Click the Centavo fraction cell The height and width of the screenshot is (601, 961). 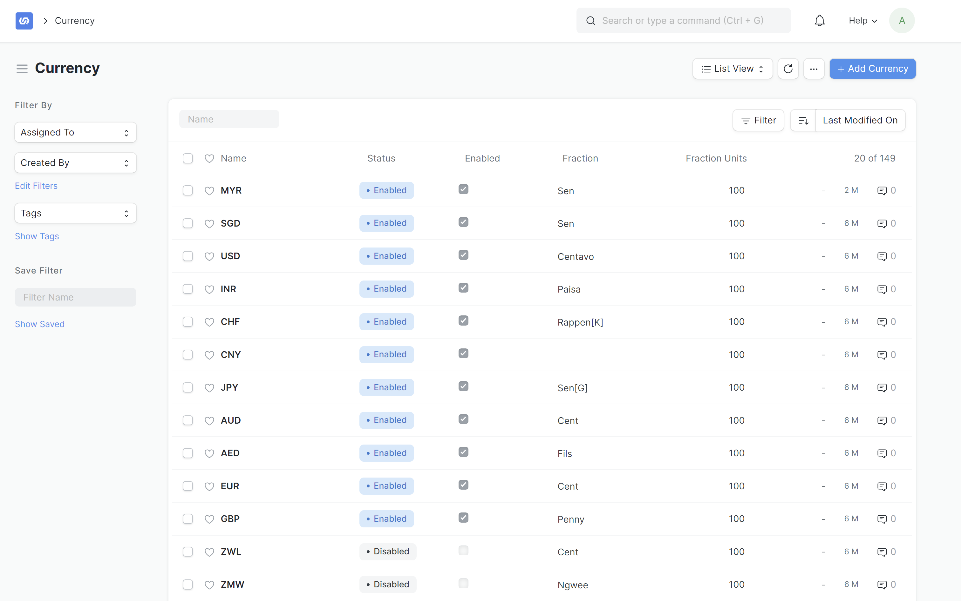[x=576, y=257]
